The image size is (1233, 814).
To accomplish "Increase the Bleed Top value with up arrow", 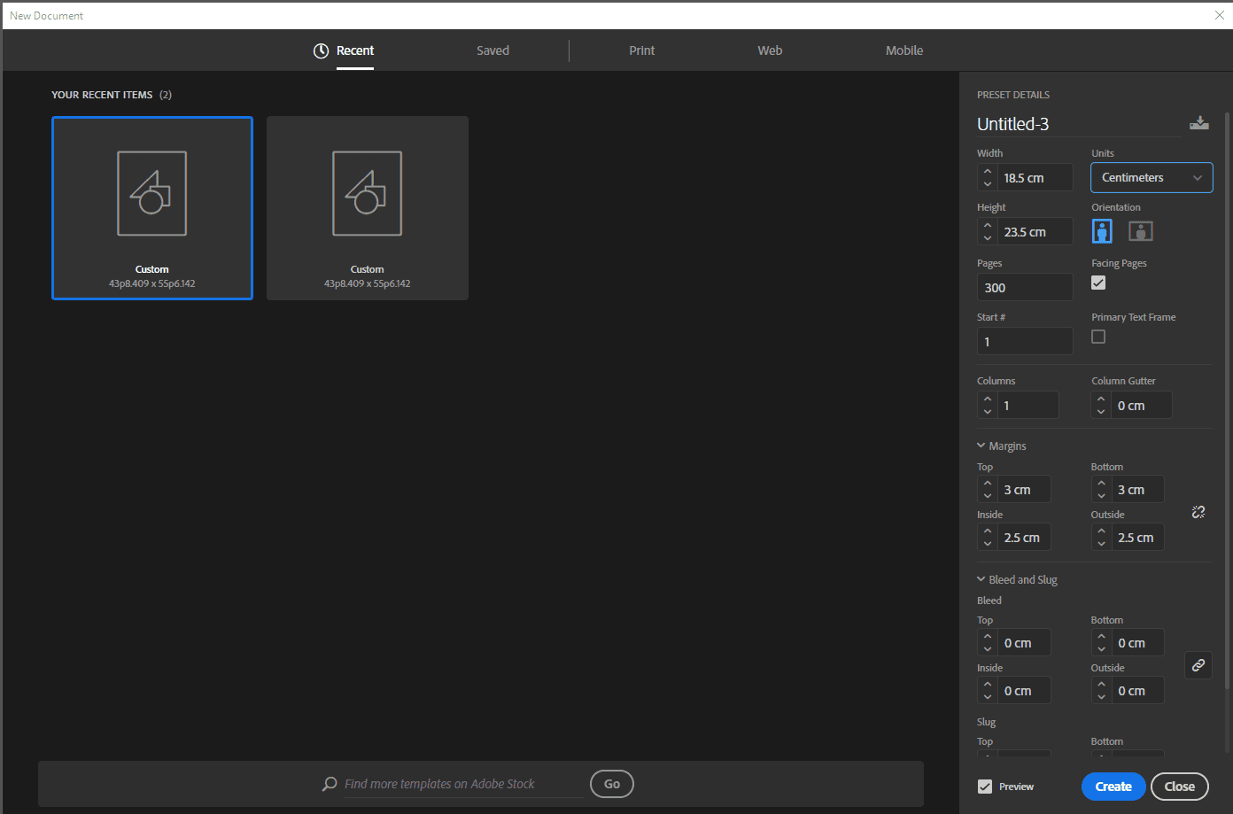I will 988,637.
